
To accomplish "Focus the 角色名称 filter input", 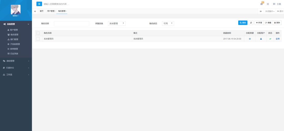I will [72, 24].
